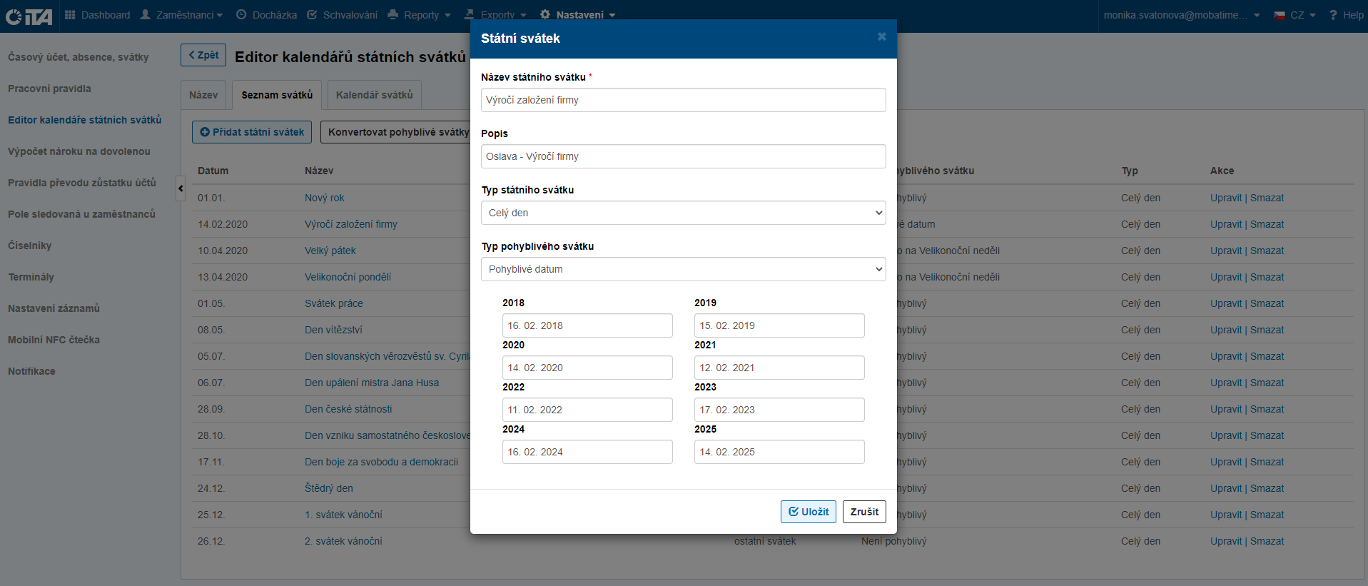Switch to the Název tab
This screenshot has height=586, width=1368.
[x=203, y=95]
